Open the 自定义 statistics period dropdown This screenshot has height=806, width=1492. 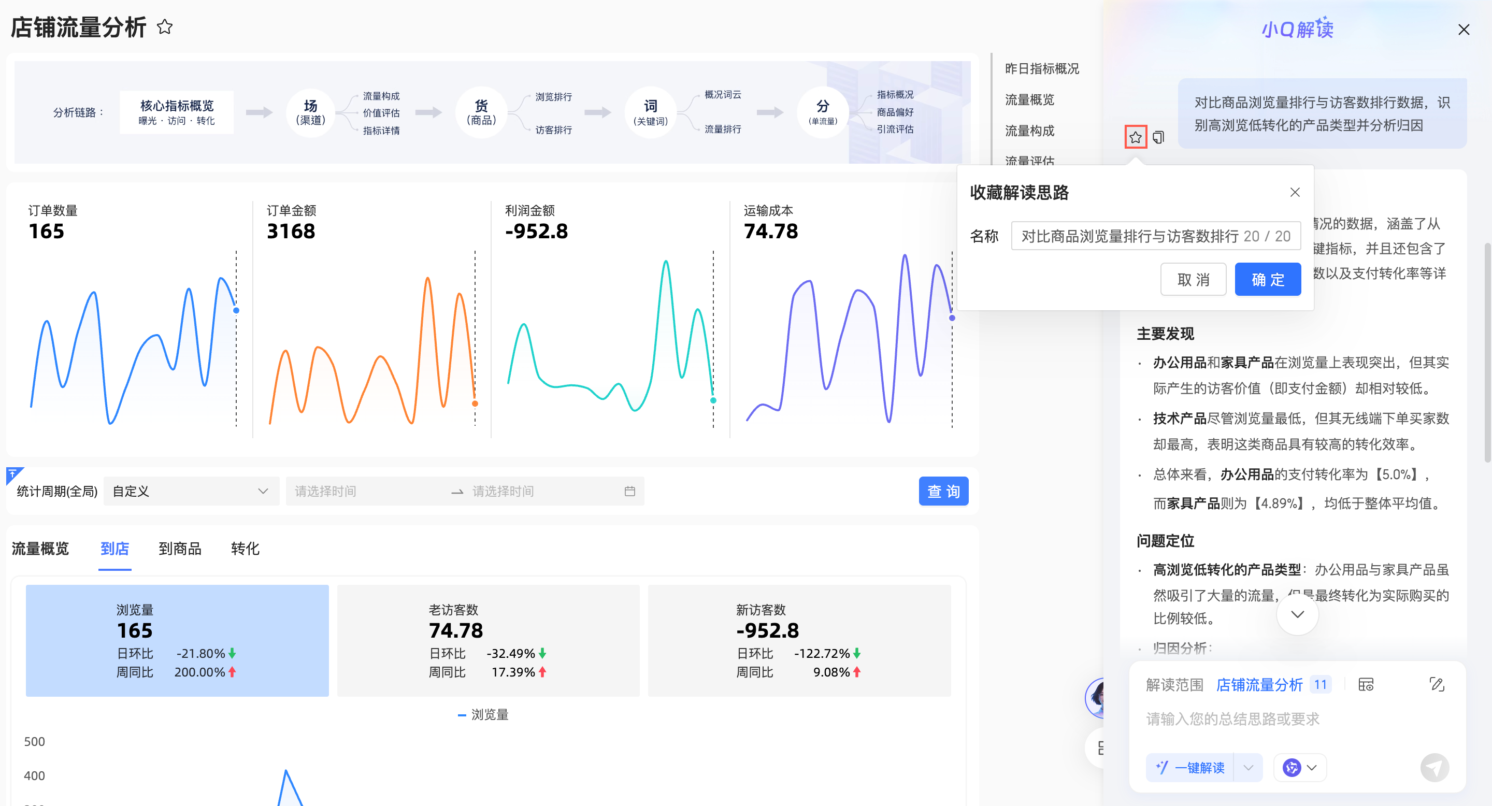click(x=191, y=491)
